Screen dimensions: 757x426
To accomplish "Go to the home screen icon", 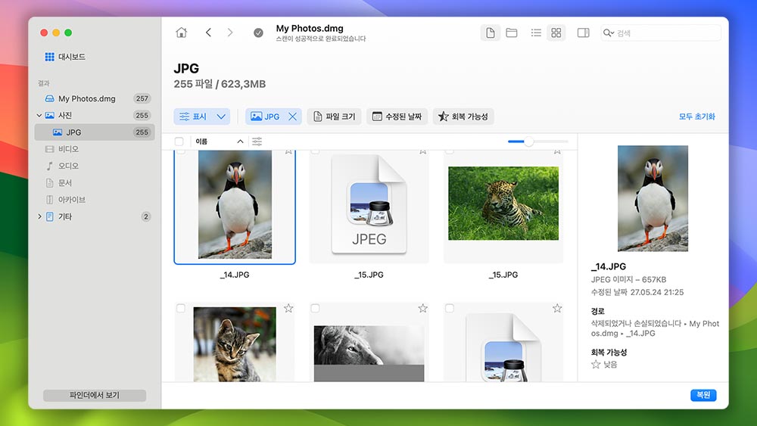I will coord(181,33).
